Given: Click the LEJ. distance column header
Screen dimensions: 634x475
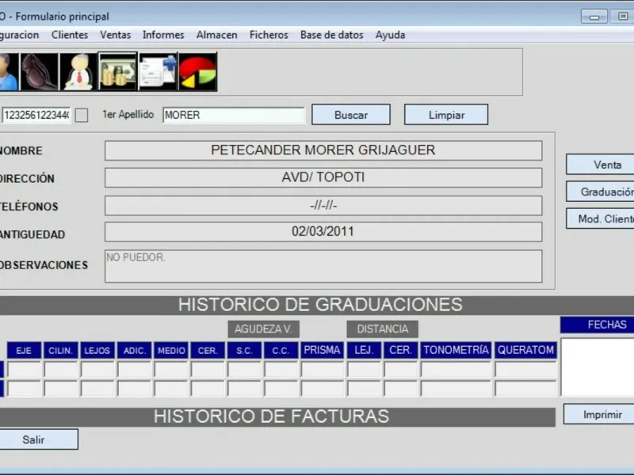Looking at the screenshot, I should tap(364, 350).
